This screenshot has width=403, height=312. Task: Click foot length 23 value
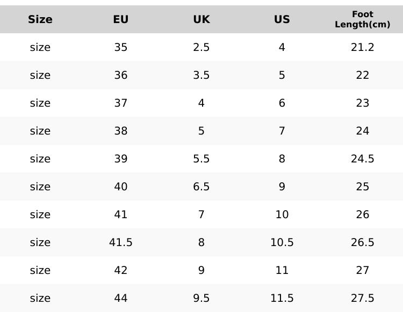[362, 103]
